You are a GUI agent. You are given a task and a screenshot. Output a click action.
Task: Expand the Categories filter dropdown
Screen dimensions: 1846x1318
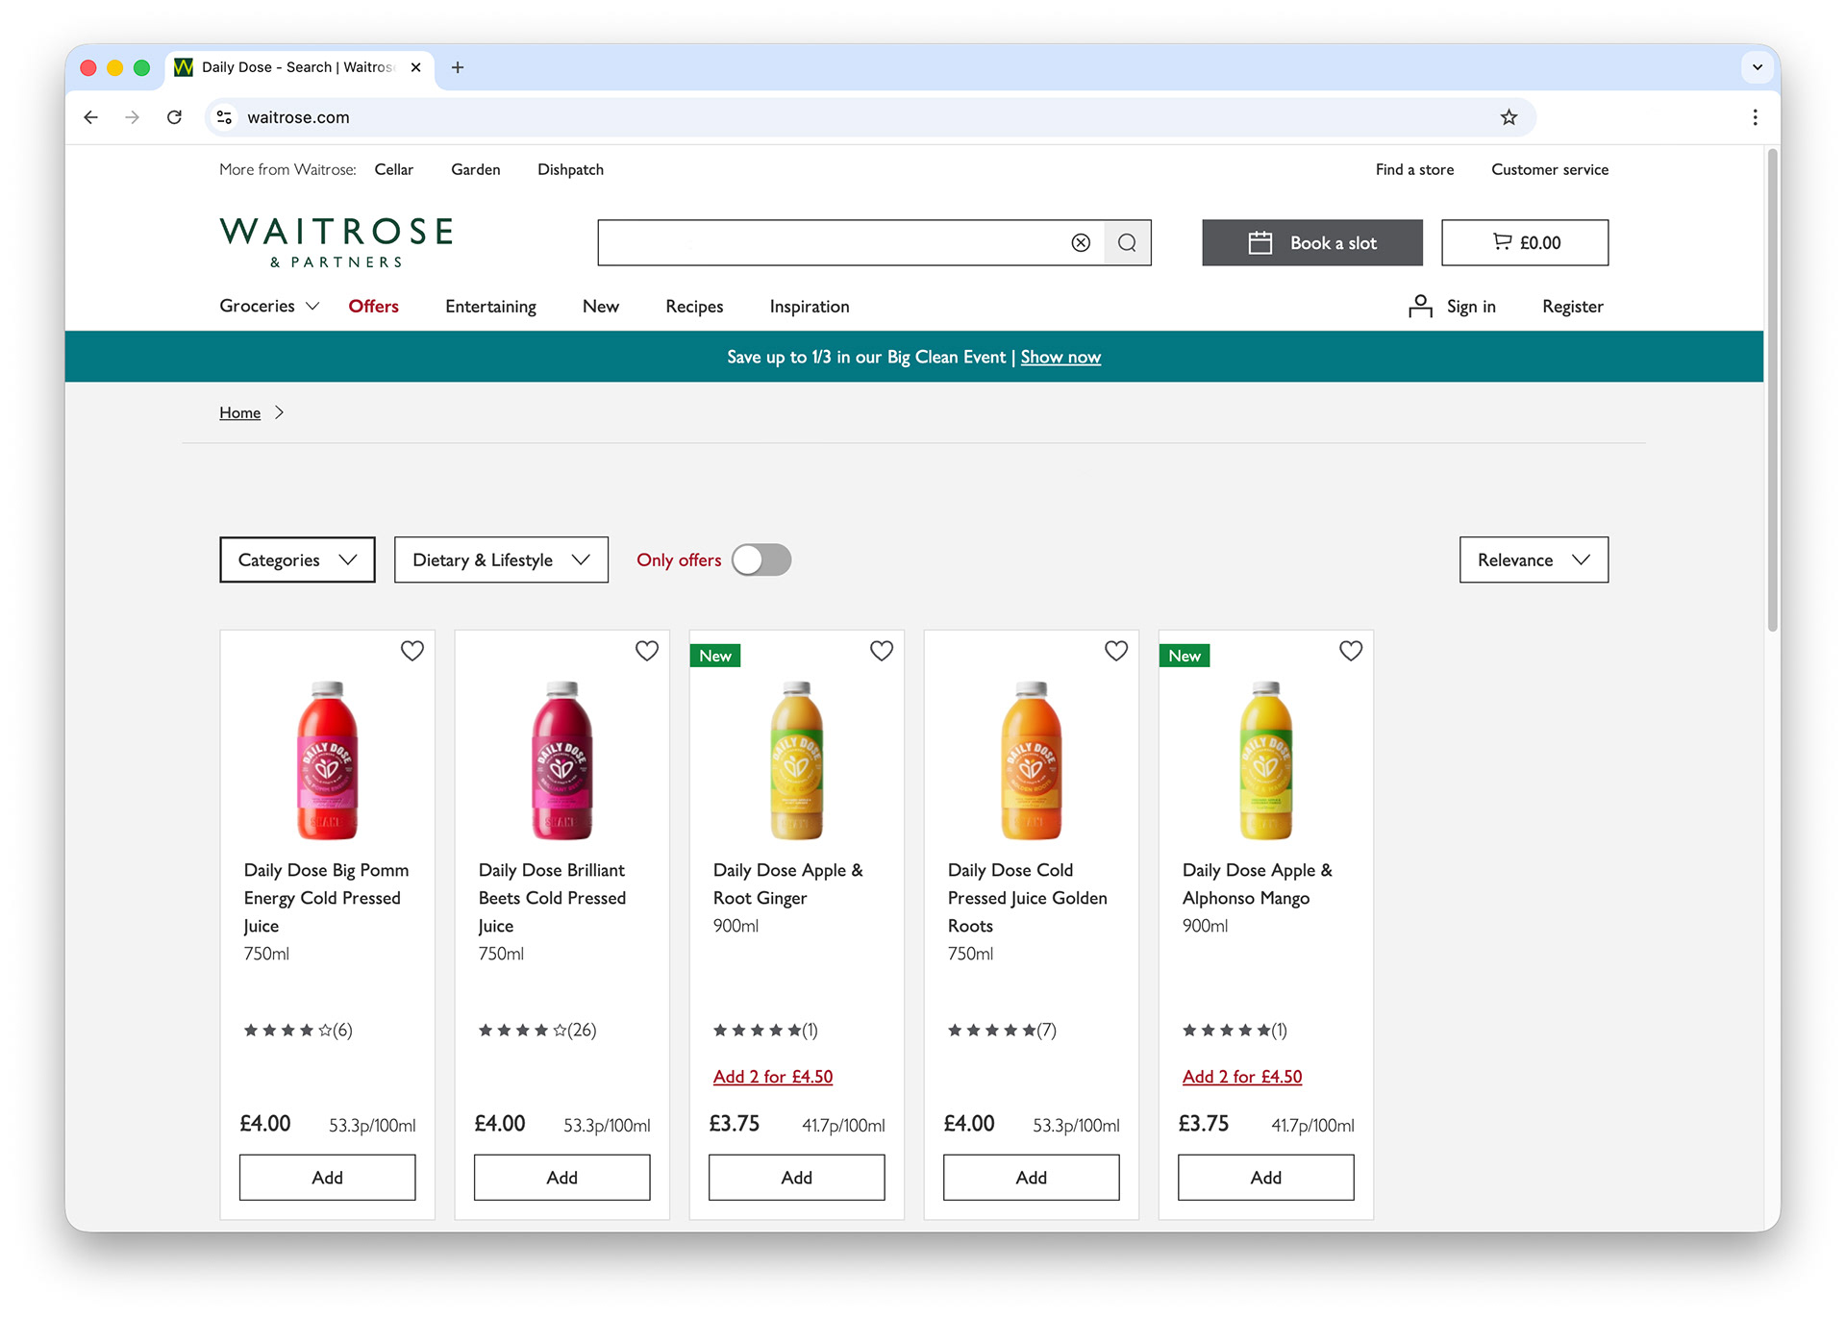point(297,560)
